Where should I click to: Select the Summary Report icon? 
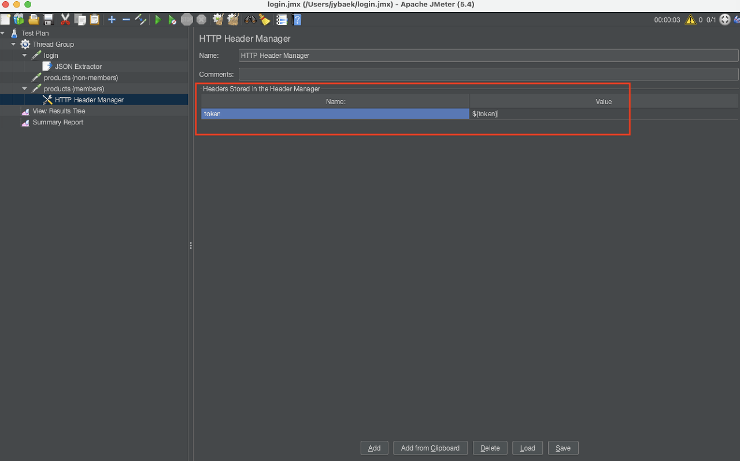coord(25,122)
